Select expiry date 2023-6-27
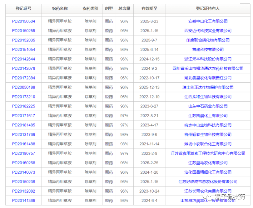This screenshot has height=208, width=253. 149,106
